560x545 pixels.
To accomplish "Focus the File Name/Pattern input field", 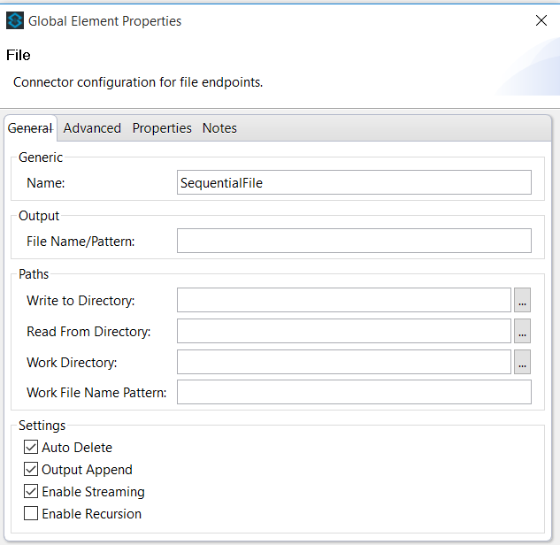I will pyautogui.click(x=354, y=241).
